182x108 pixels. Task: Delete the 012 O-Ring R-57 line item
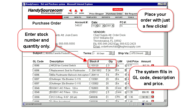point(153,97)
